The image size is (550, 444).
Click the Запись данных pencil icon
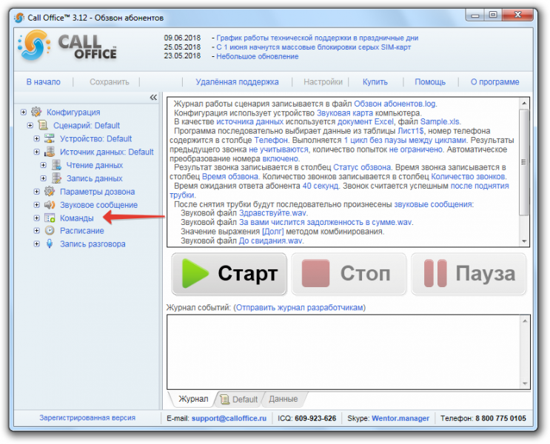[56, 178]
